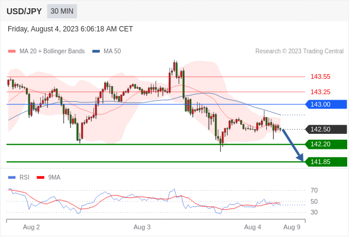Select the USD/JPY pair title
The height and width of the screenshot is (237, 349).
click(24, 11)
